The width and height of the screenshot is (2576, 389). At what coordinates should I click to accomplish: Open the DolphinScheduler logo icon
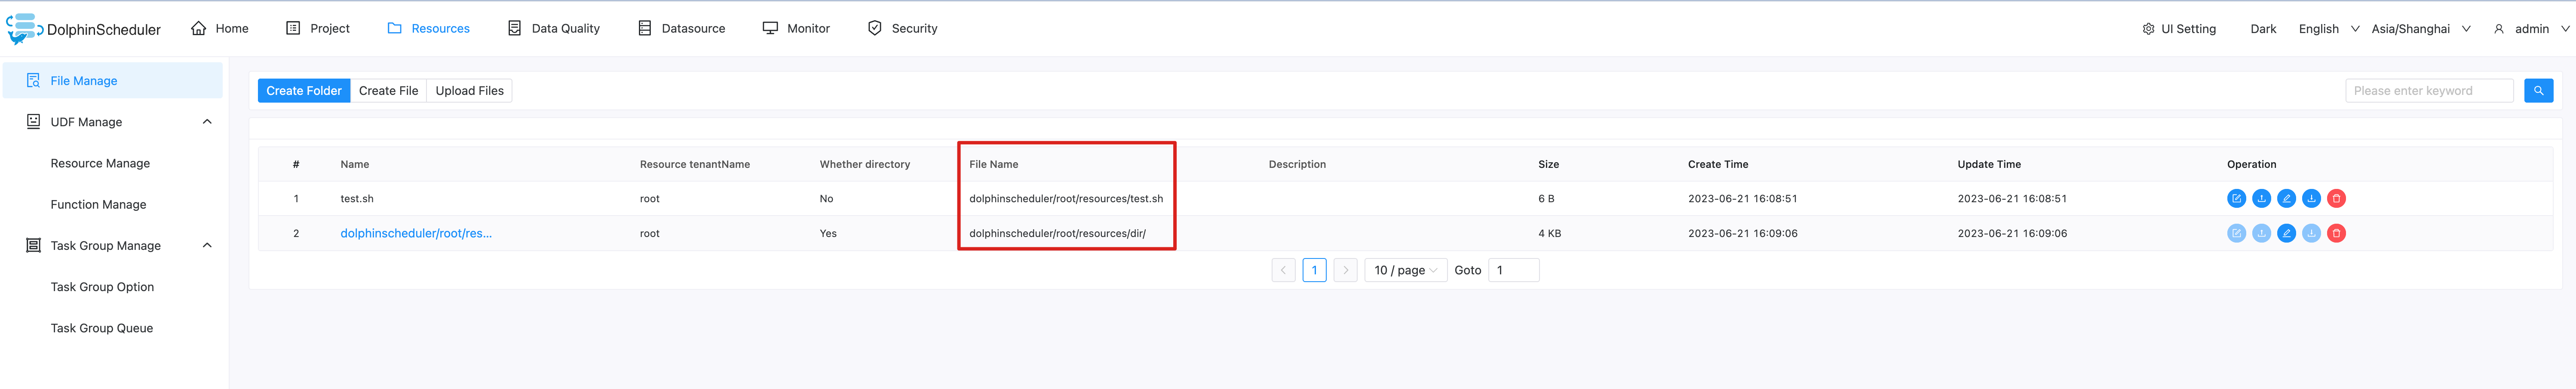pos(21,28)
